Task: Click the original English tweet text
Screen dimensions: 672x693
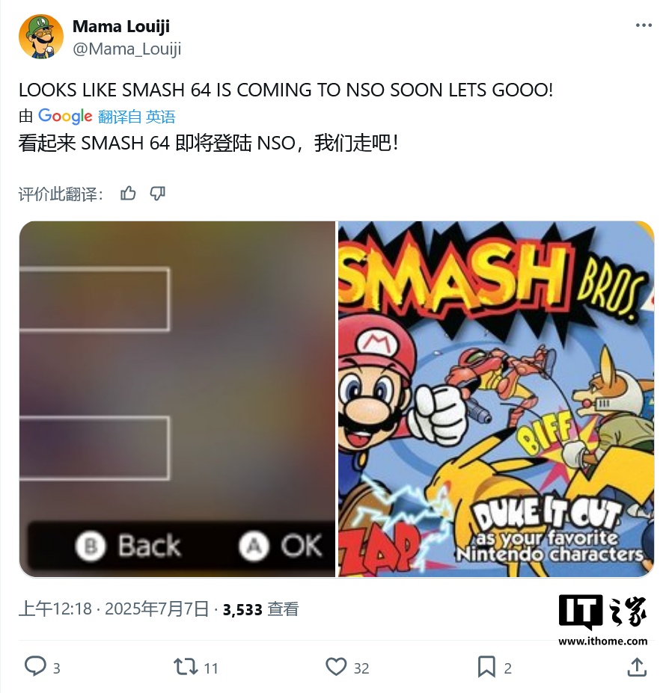Action: pyautogui.click(x=286, y=90)
